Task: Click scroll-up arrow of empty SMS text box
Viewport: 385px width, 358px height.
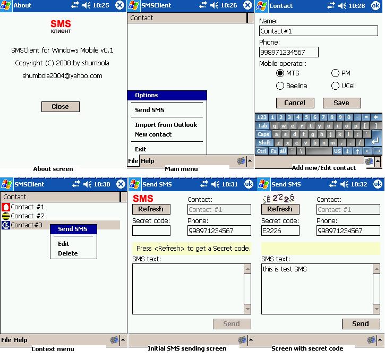Action: pos(247,269)
